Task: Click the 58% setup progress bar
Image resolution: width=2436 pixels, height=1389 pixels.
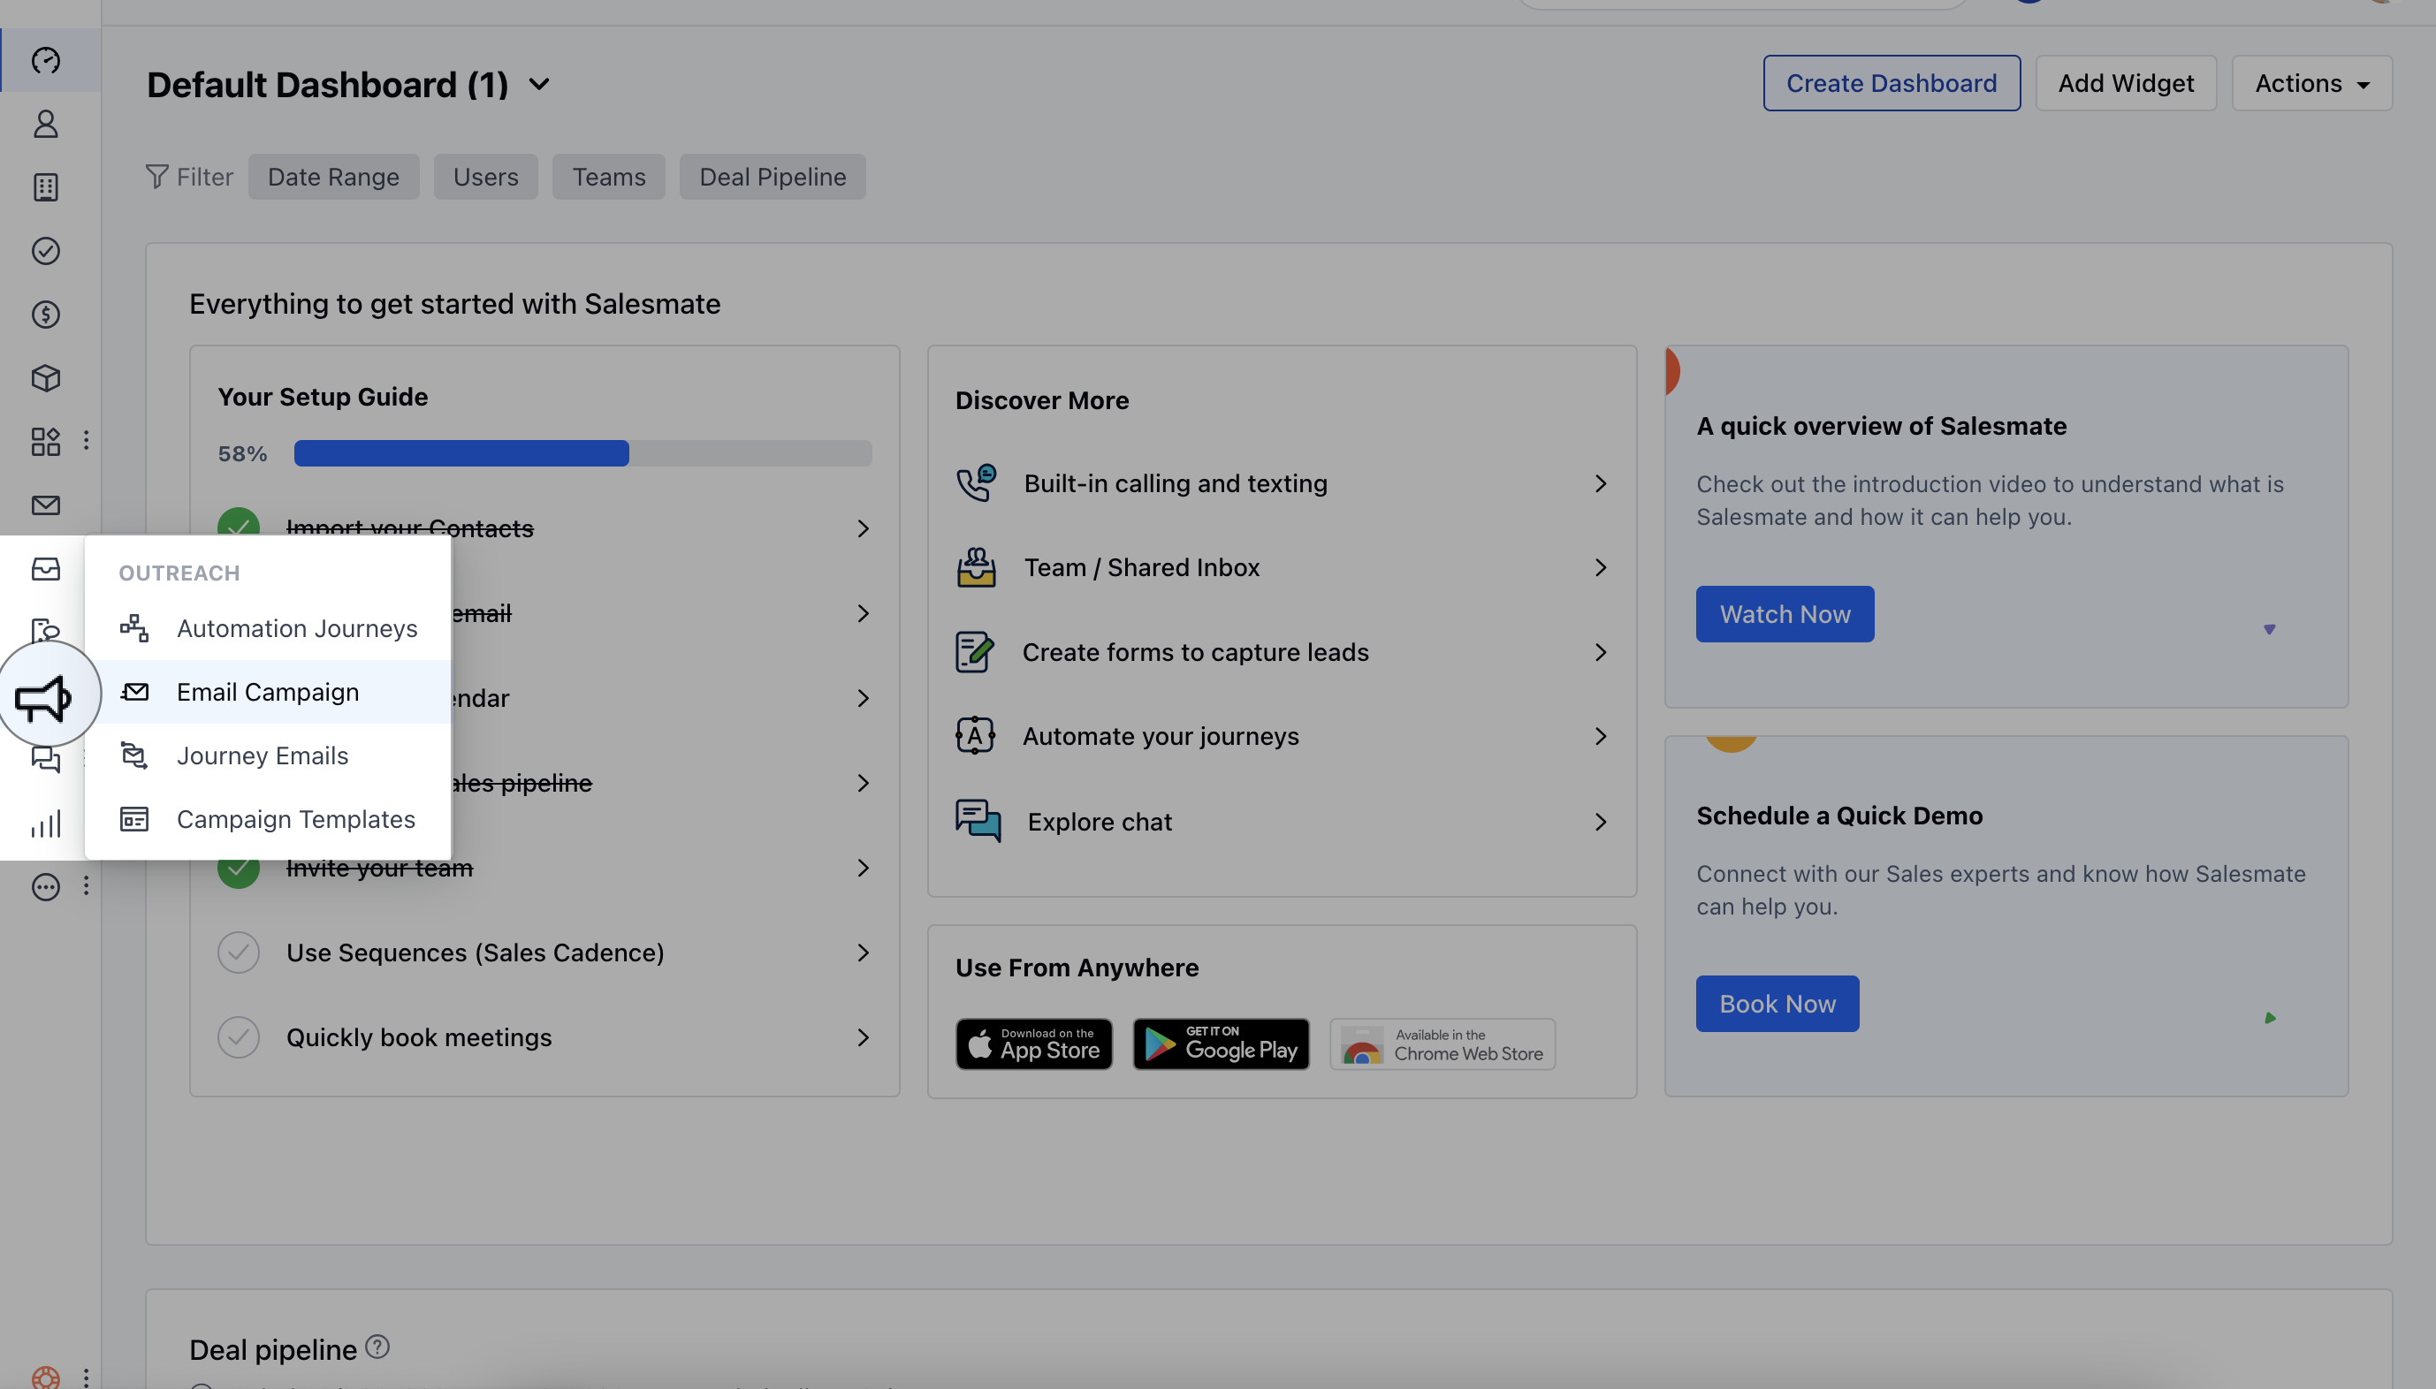Action: [582, 453]
